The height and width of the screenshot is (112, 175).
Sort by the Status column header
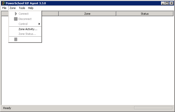click(144, 14)
